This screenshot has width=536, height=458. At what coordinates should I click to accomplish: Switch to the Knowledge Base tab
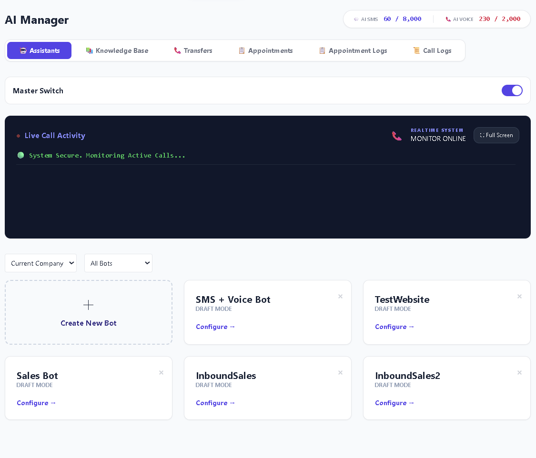(x=117, y=50)
